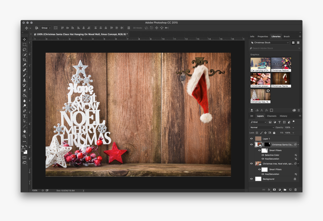323x221 pixels.
Task: Select the Crop tool
Action: (24, 60)
